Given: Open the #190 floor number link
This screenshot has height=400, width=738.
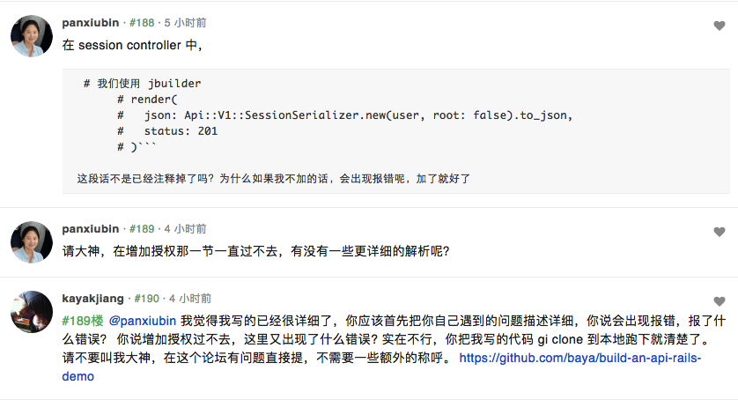Looking at the screenshot, I should point(146,299).
